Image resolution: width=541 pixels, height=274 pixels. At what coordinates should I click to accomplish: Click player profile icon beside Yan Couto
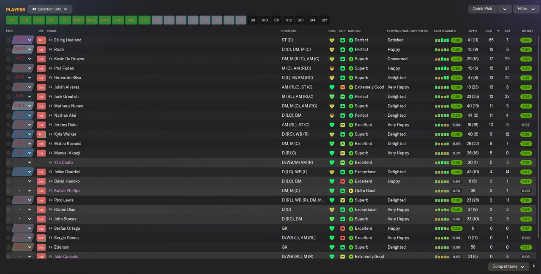[x=51, y=163]
